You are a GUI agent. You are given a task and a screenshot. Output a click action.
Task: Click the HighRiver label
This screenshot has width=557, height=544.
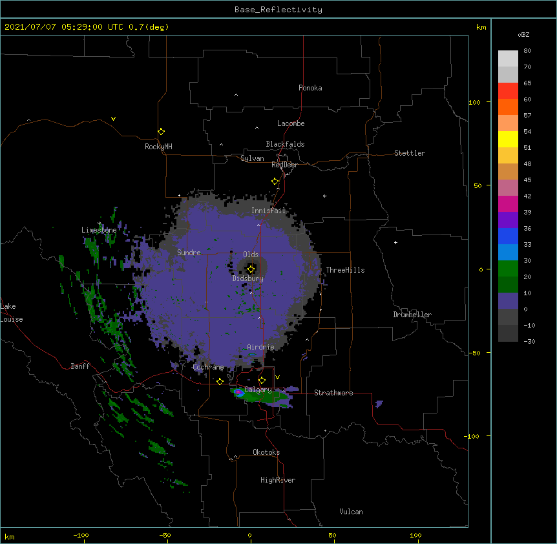pyautogui.click(x=278, y=480)
